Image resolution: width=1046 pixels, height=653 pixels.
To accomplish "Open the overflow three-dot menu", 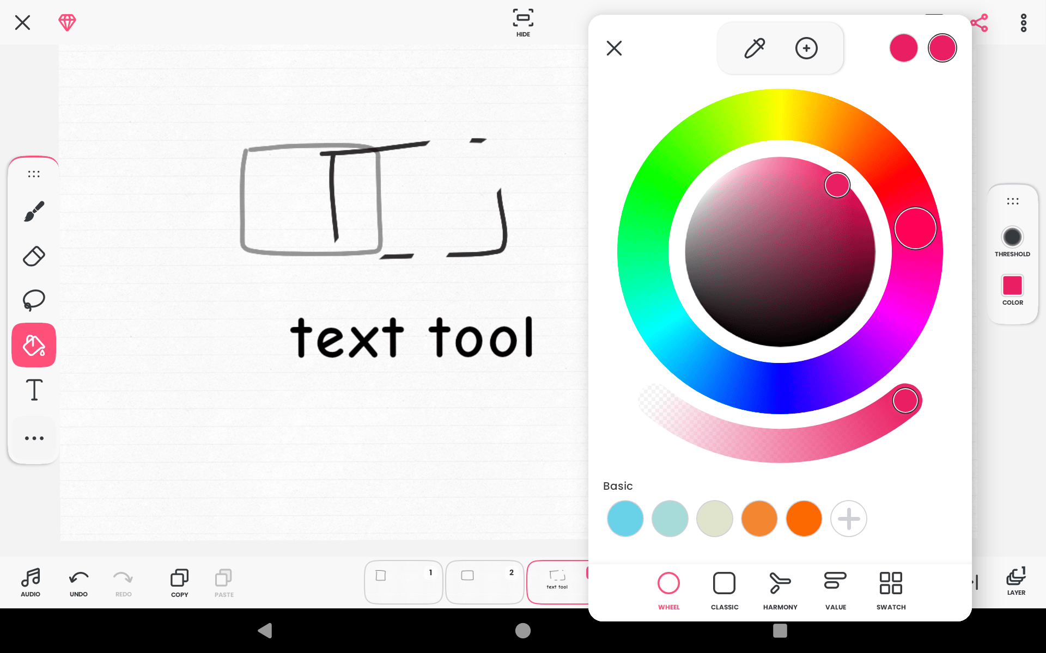I will [1023, 23].
